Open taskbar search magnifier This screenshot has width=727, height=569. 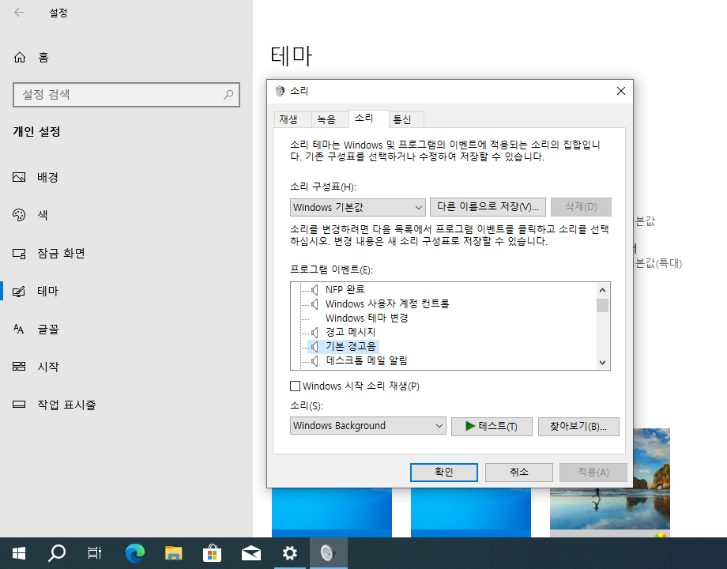[x=57, y=552]
